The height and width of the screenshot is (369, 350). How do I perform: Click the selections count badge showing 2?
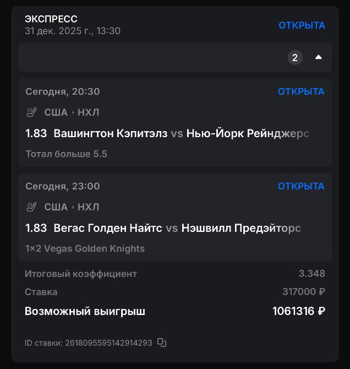click(295, 57)
